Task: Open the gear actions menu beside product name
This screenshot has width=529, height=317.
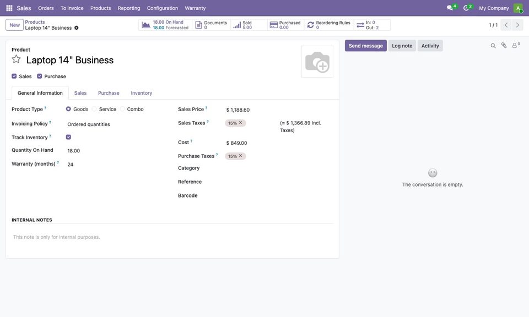Action: click(76, 28)
